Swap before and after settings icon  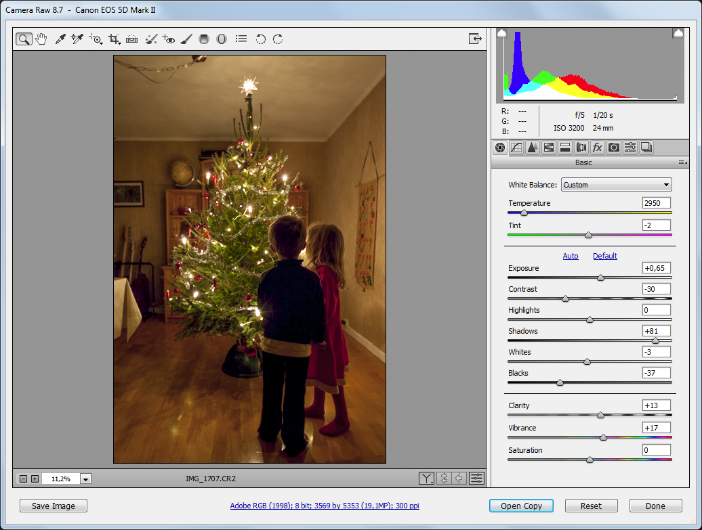(444, 479)
